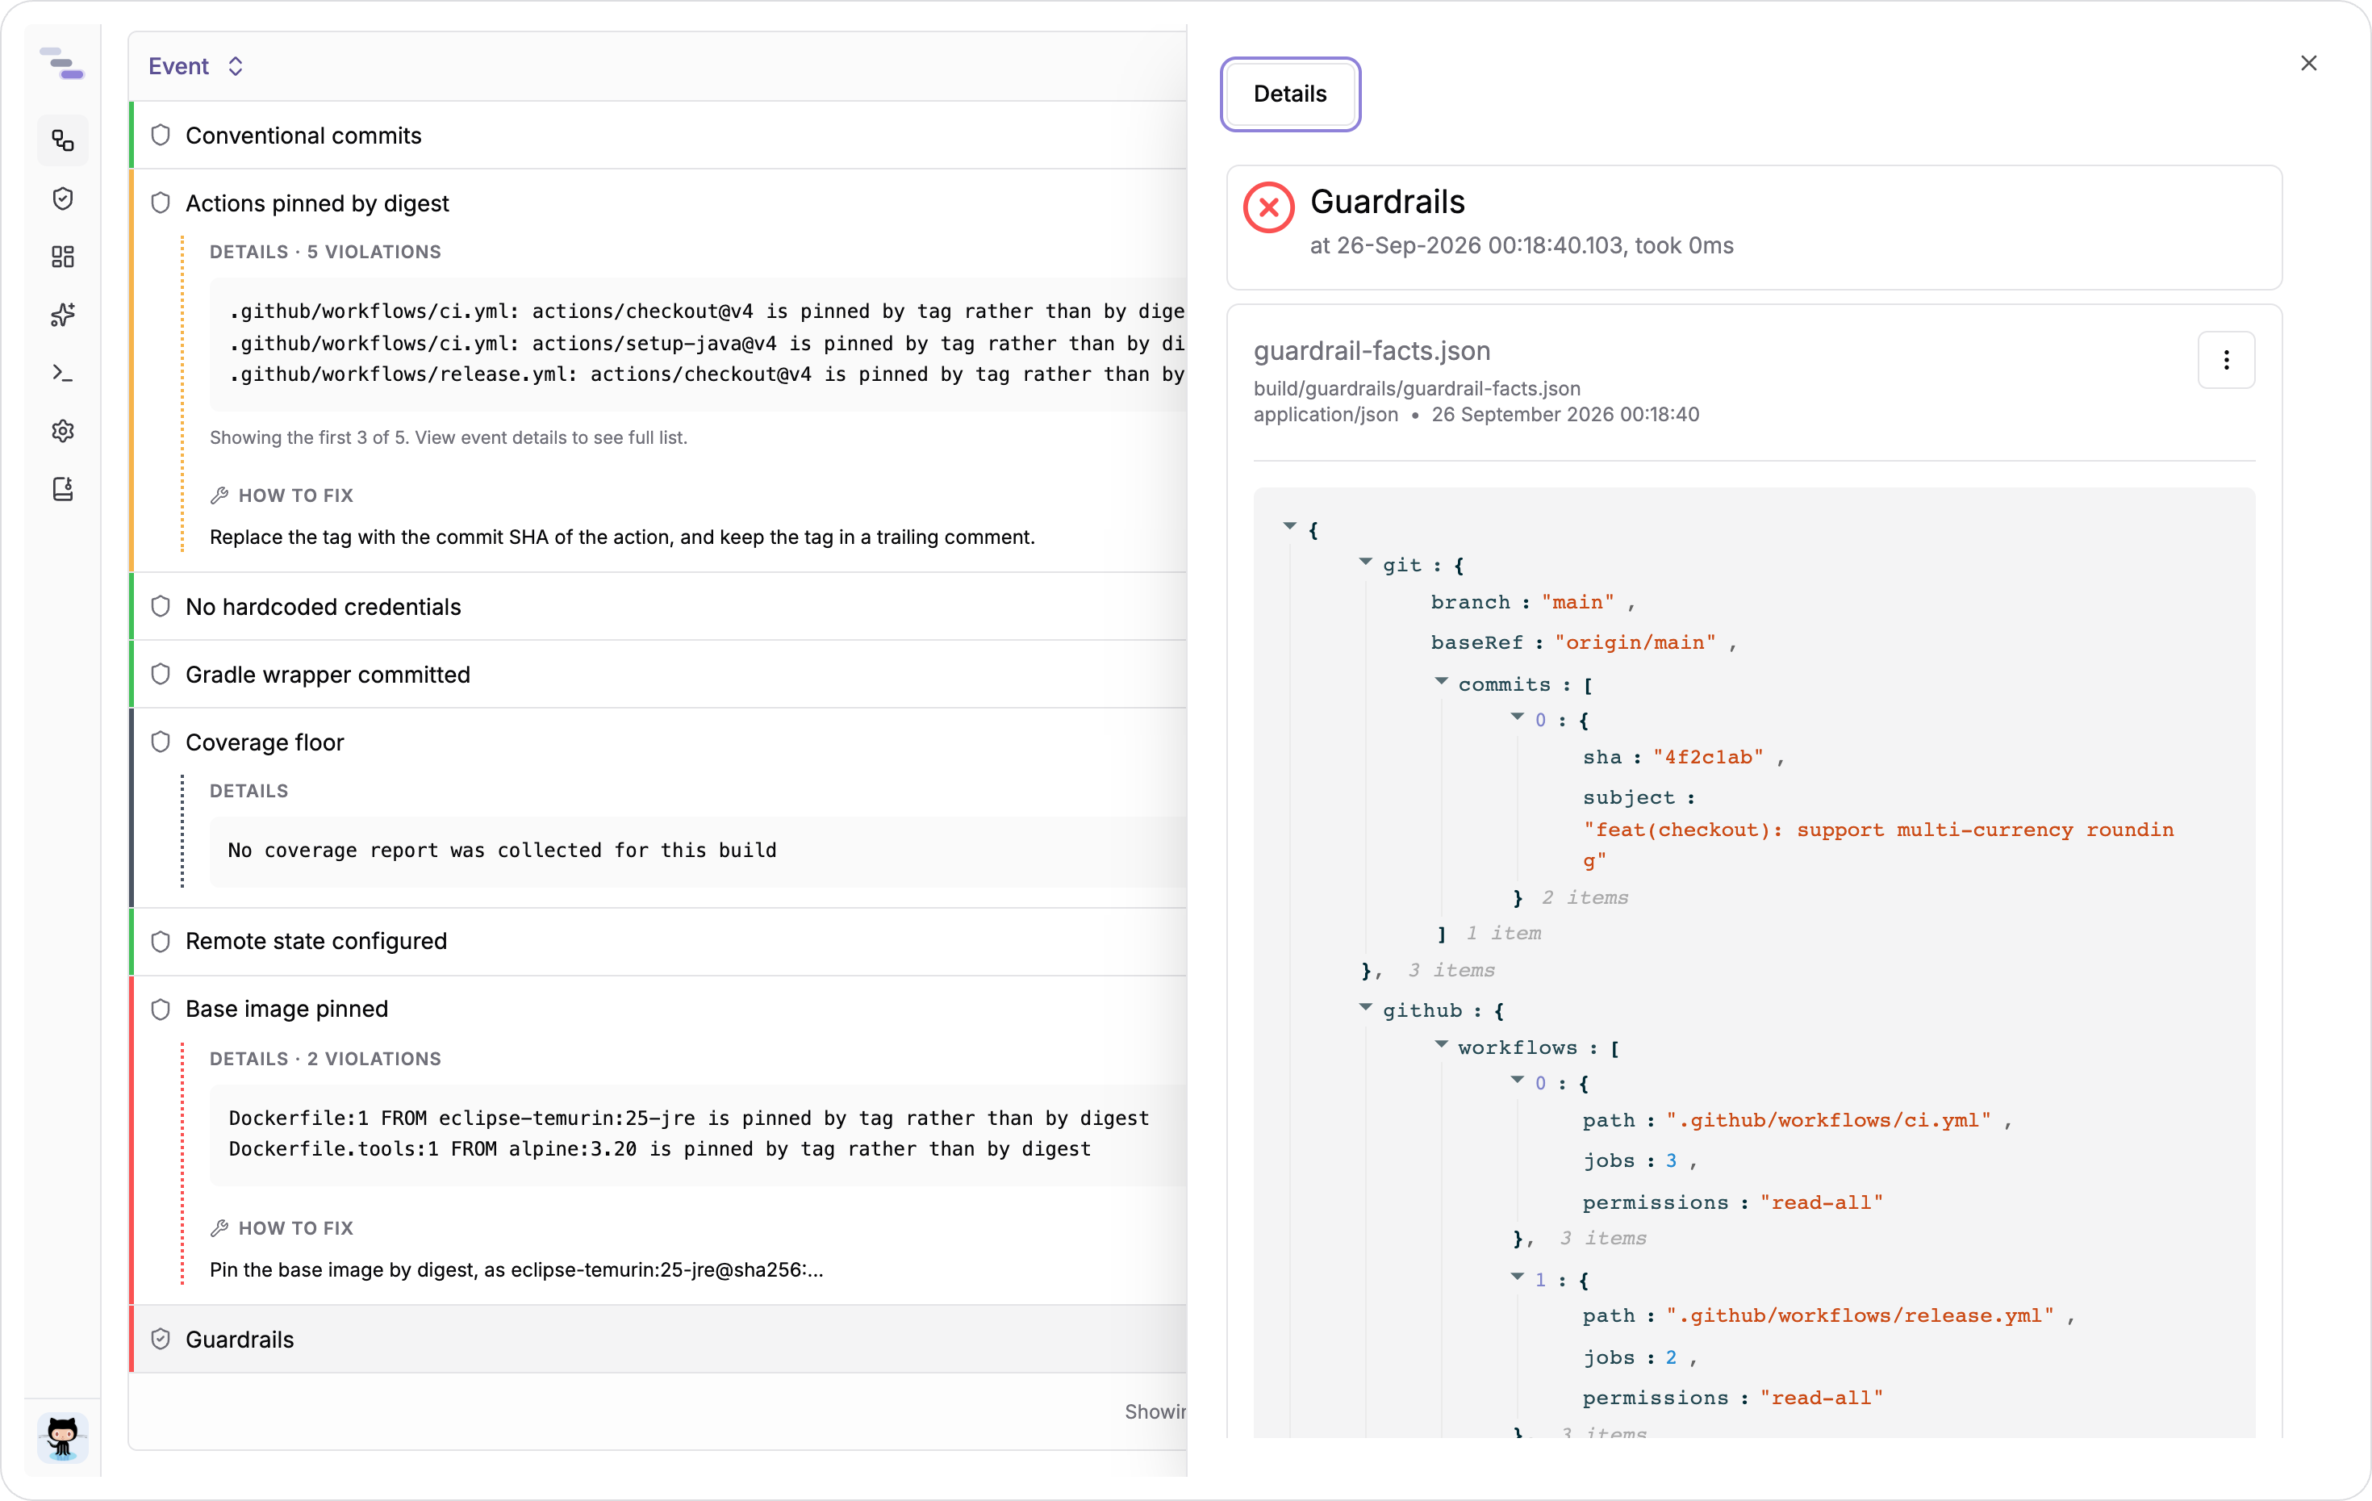Open the terminal prompt sidebar icon
2372x1501 pixels.
pos(63,373)
